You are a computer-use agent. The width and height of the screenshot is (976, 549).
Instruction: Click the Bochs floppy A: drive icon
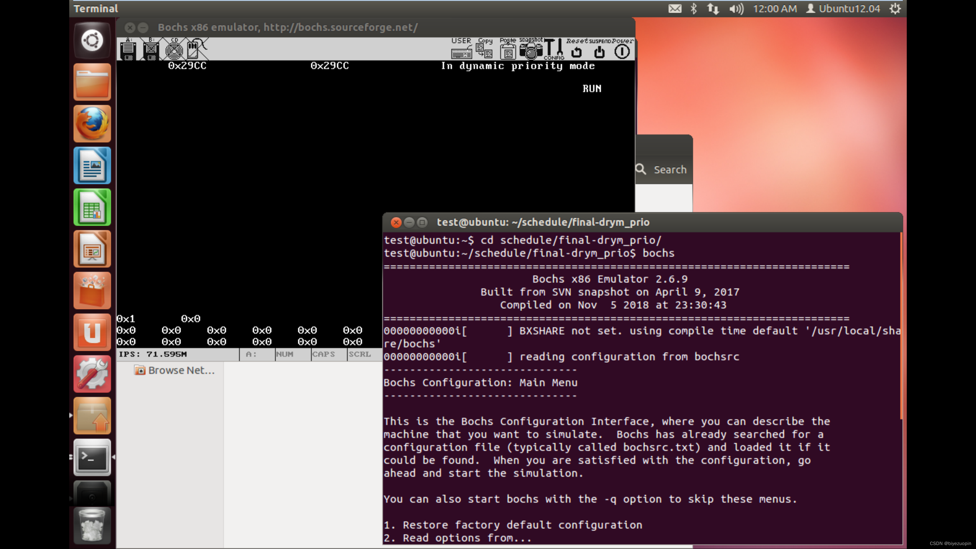click(x=128, y=49)
